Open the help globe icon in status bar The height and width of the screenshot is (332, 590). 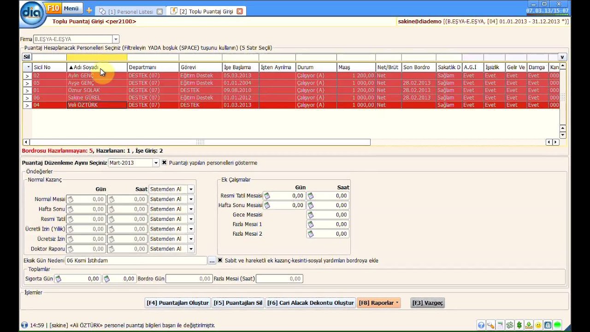481,325
